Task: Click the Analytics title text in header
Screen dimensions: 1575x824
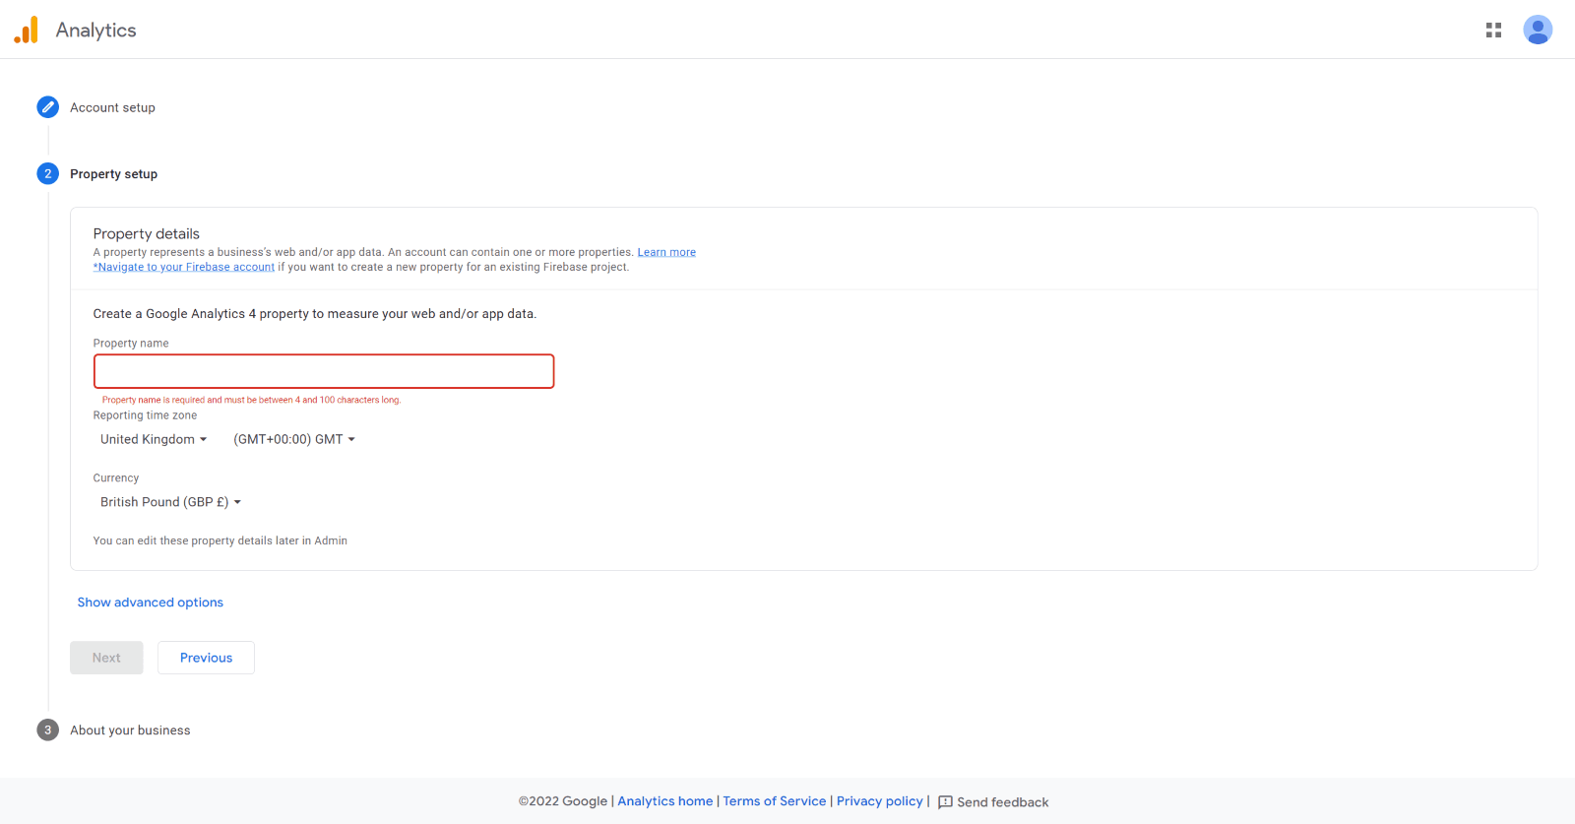Action: 95,30
